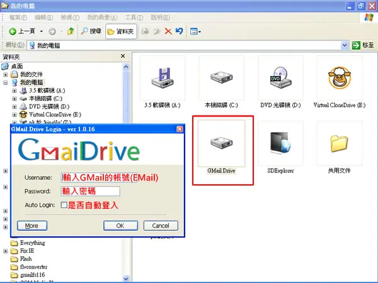Open the 工具(T) menu
The height and width of the screenshot is (283, 378).
tap(134, 18)
